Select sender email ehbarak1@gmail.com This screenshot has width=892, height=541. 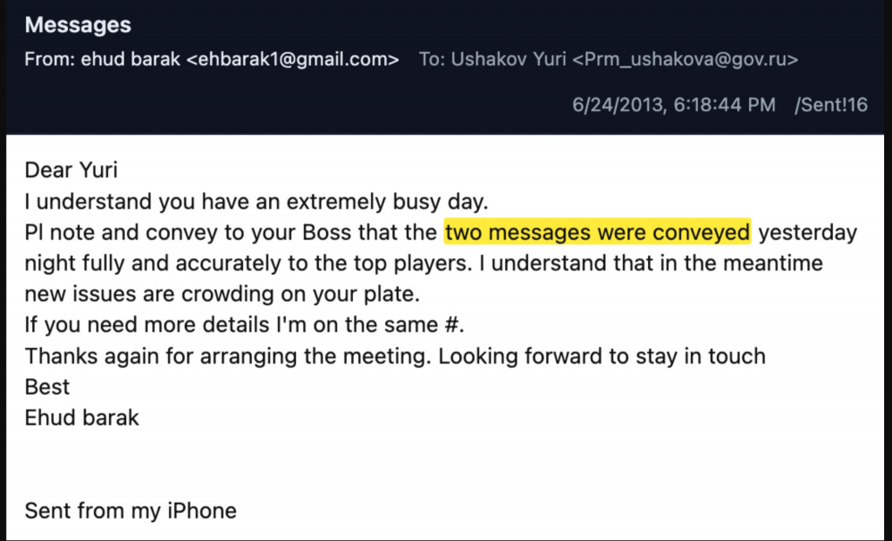pos(293,60)
